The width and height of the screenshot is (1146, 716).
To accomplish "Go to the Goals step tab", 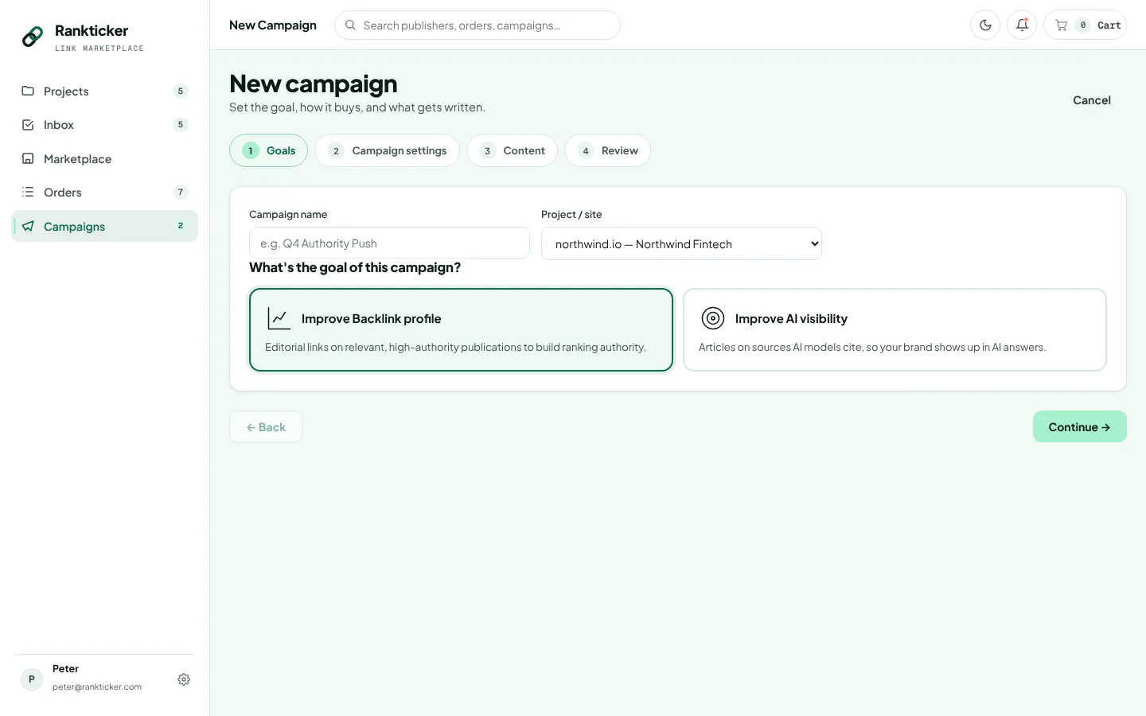I will pos(268,150).
